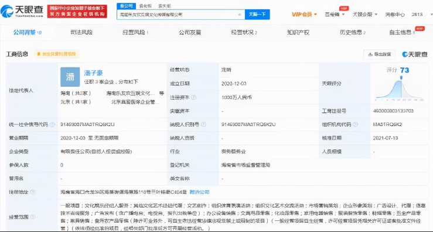Open legal representative 潘子豪 profile link
The image size is (433, 232).
(93, 73)
